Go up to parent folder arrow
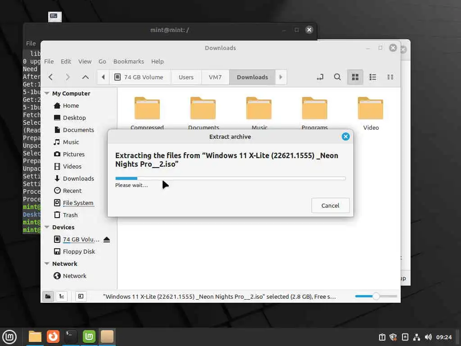This screenshot has height=346, width=461. [x=85, y=77]
